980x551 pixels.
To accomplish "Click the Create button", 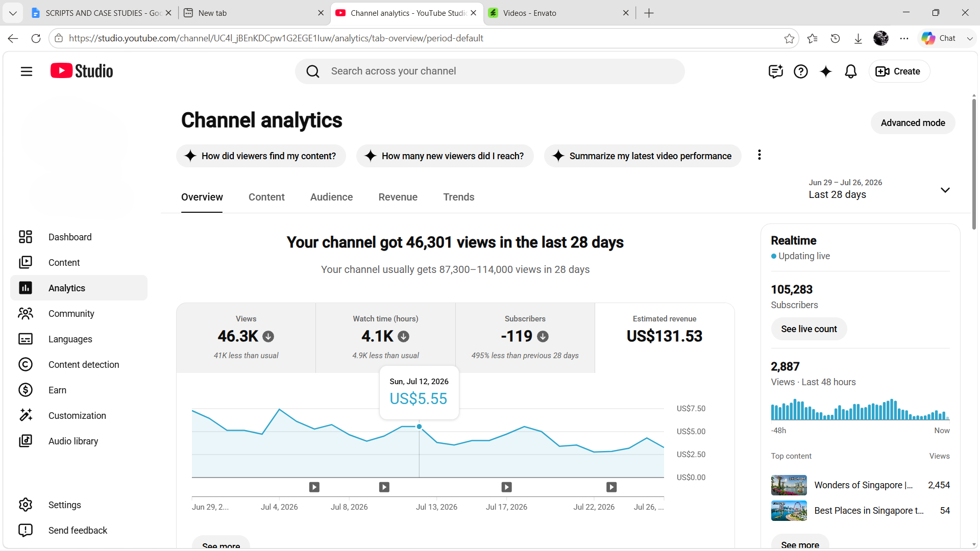I will (x=899, y=71).
